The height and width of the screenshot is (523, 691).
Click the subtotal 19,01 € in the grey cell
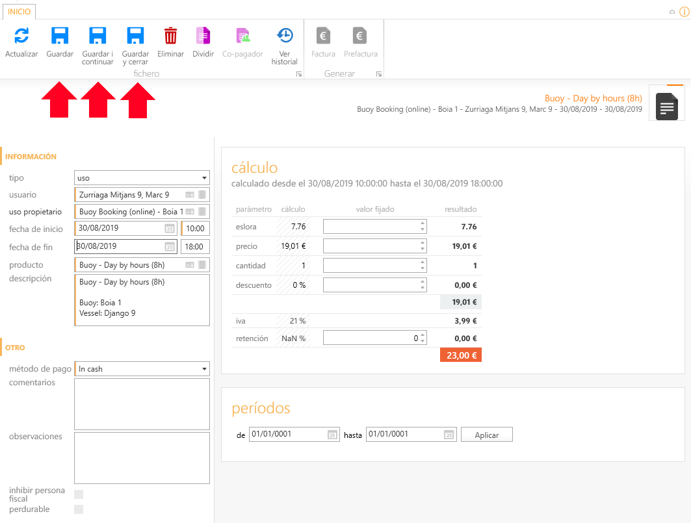pyautogui.click(x=461, y=302)
